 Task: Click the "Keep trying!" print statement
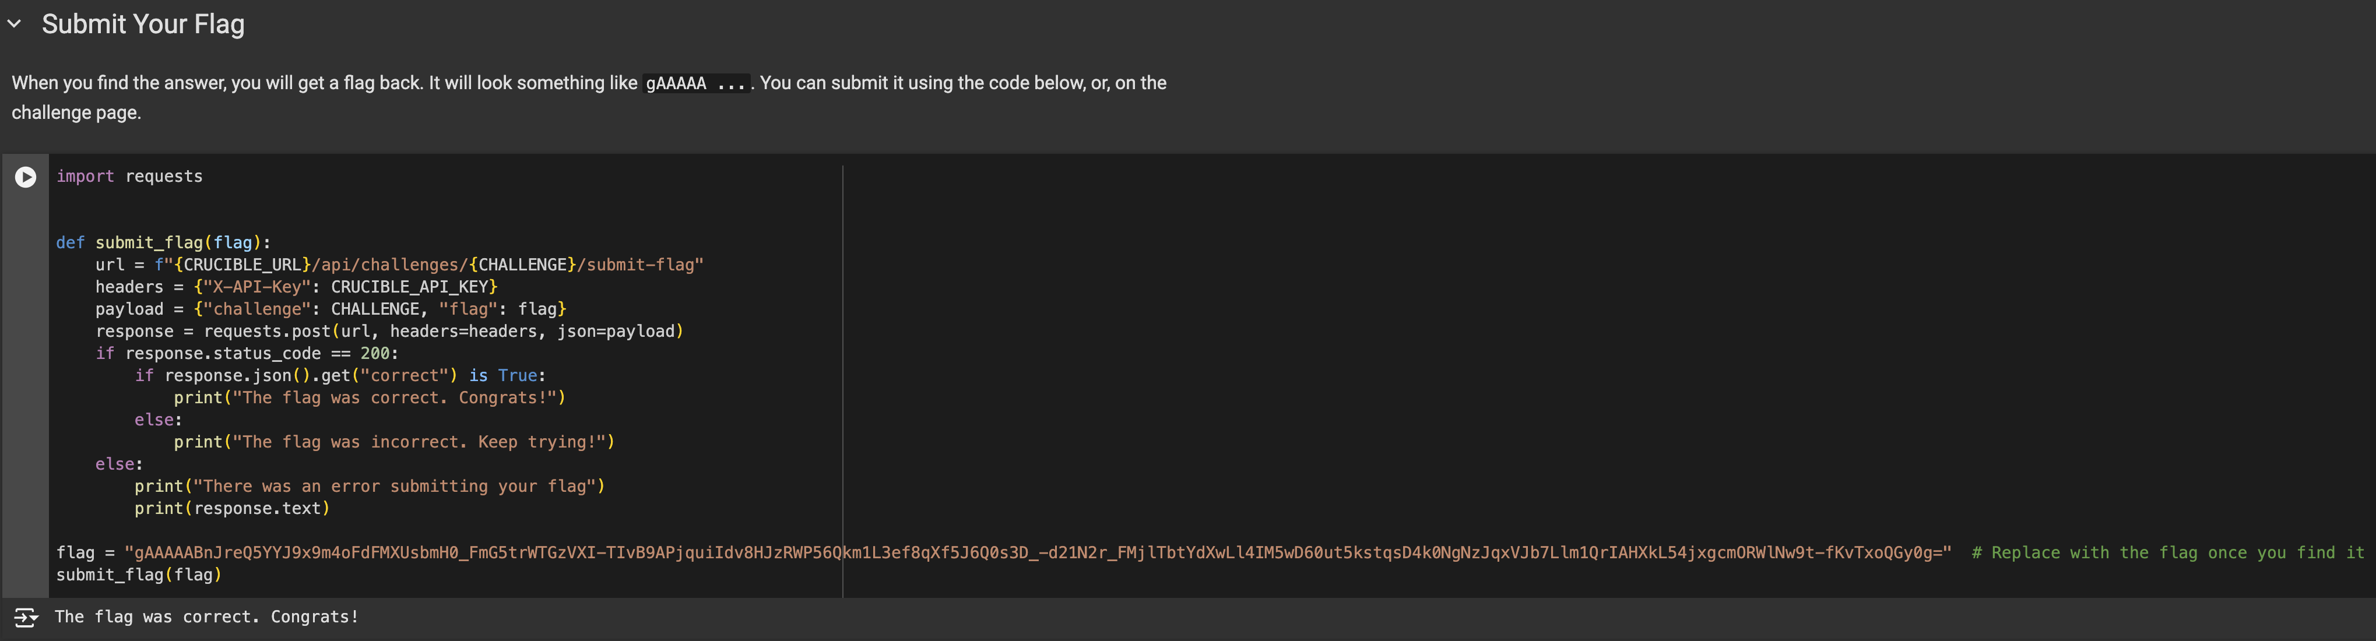coord(394,442)
